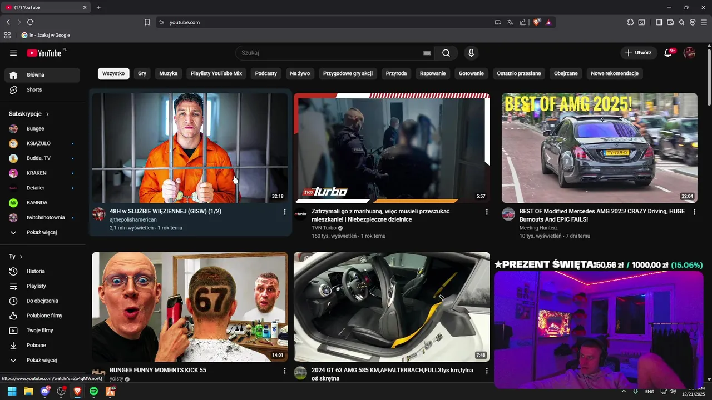Start voice search with microphone icon
The image size is (712, 400).
(x=471, y=53)
